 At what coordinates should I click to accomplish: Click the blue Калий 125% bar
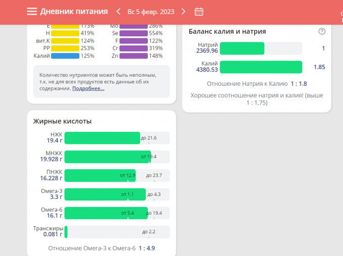65,56
